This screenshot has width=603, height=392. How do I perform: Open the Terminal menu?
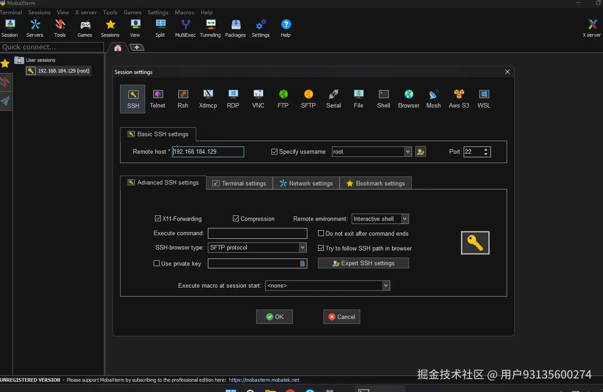(11, 12)
